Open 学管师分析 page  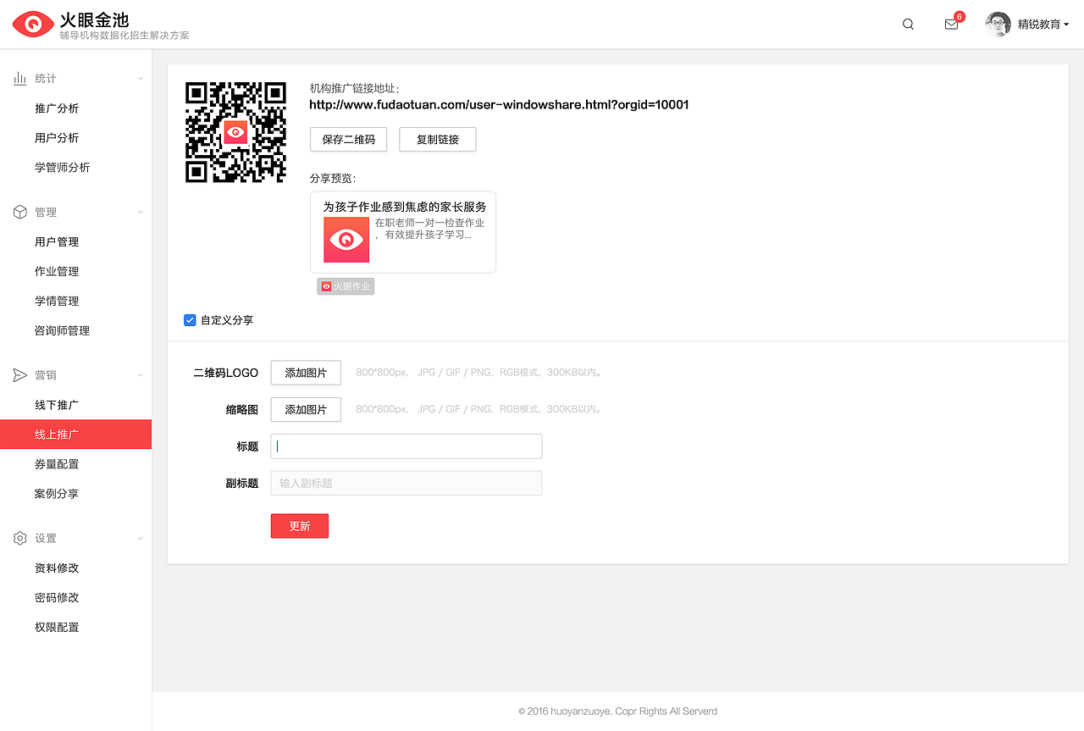[62, 168]
